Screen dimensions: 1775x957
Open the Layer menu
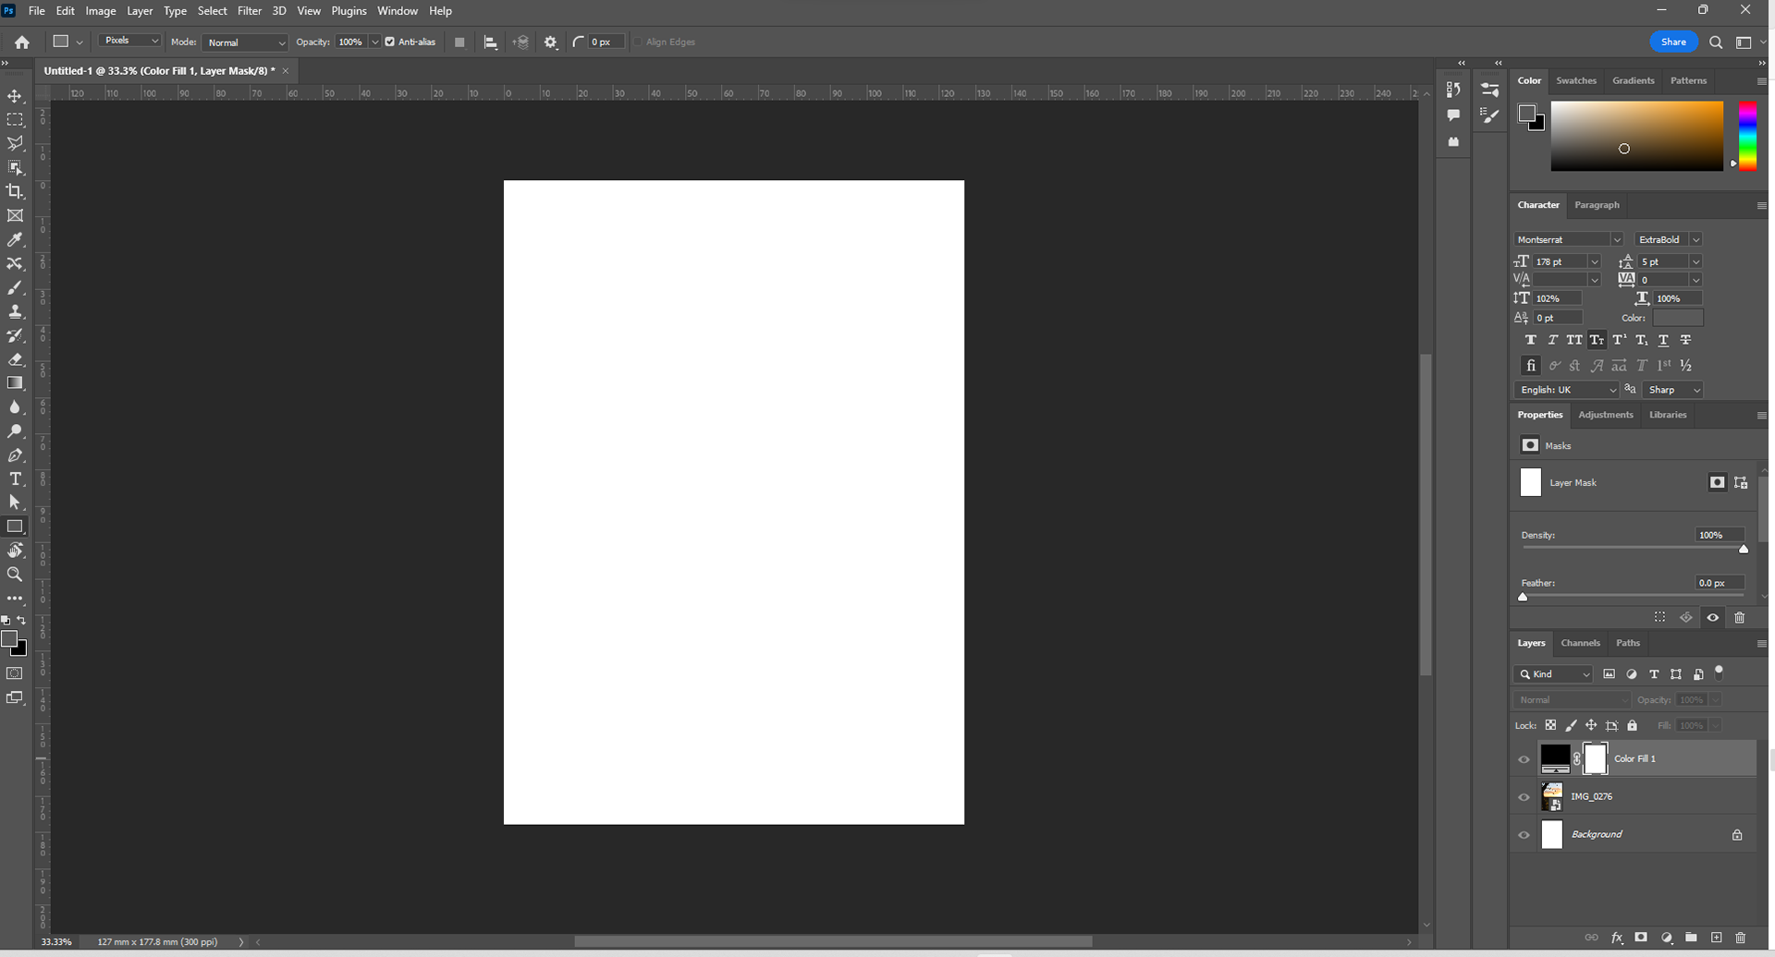[140, 11]
